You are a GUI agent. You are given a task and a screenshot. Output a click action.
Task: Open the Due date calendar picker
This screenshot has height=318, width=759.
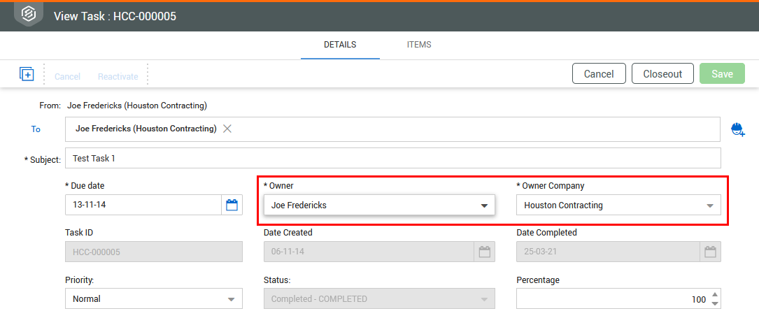[232, 205]
